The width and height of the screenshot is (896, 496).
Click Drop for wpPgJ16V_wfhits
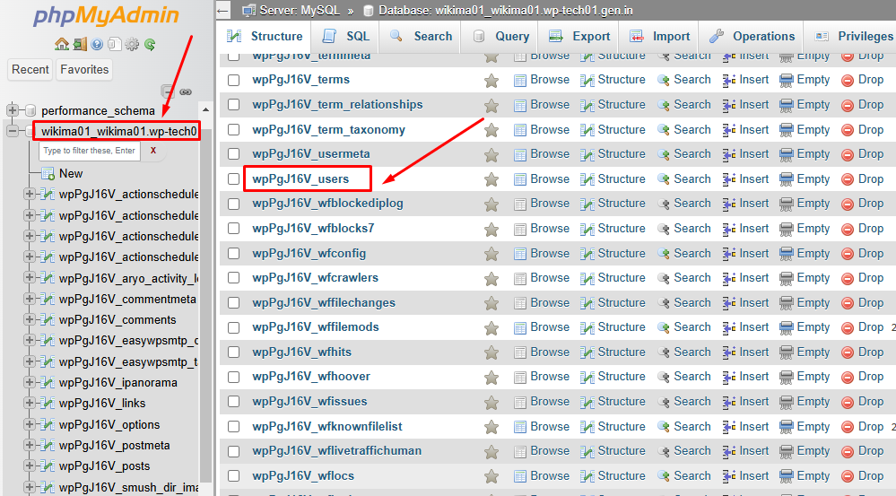(x=863, y=352)
